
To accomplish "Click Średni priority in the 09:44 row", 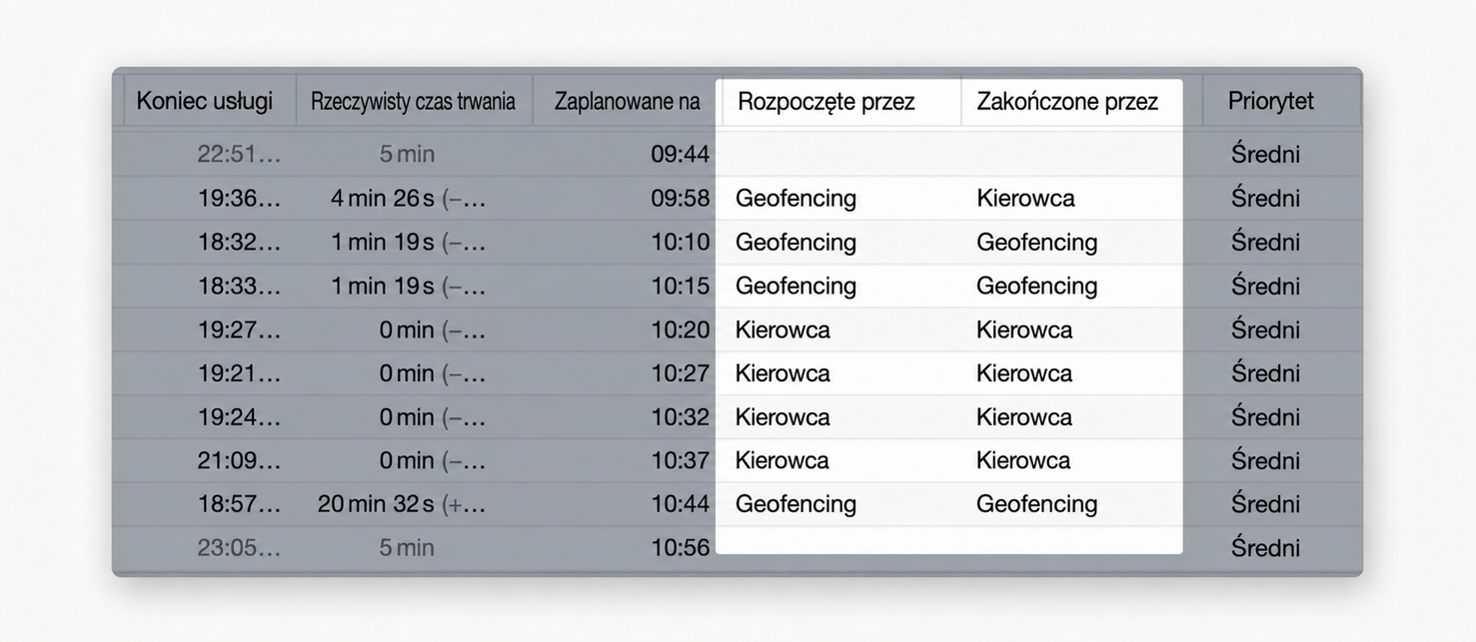I will tap(1265, 155).
